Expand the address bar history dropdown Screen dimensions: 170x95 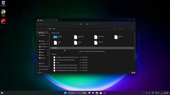pyautogui.click(x=111, y=29)
